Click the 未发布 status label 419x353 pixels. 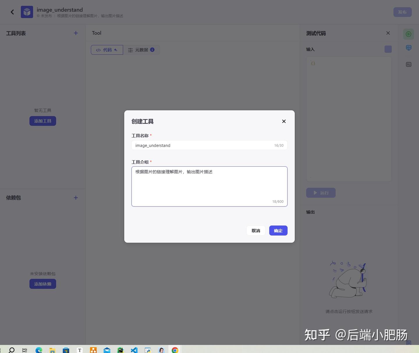tap(46, 16)
